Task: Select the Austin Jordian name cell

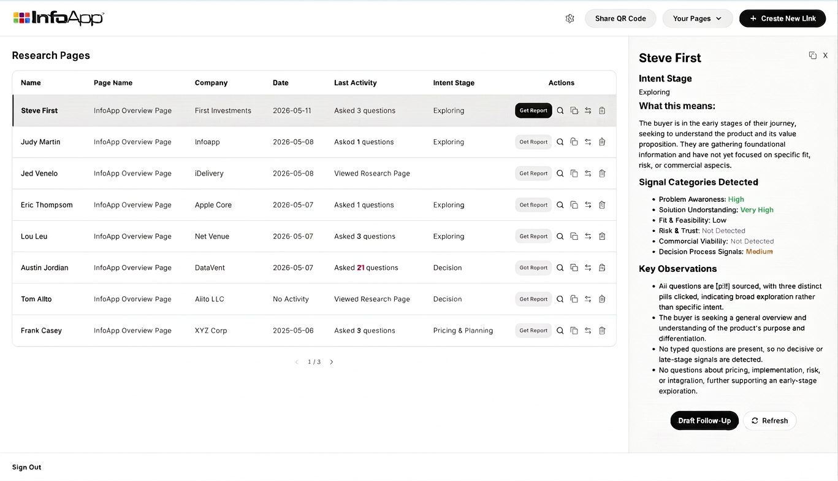Action: pos(44,267)
